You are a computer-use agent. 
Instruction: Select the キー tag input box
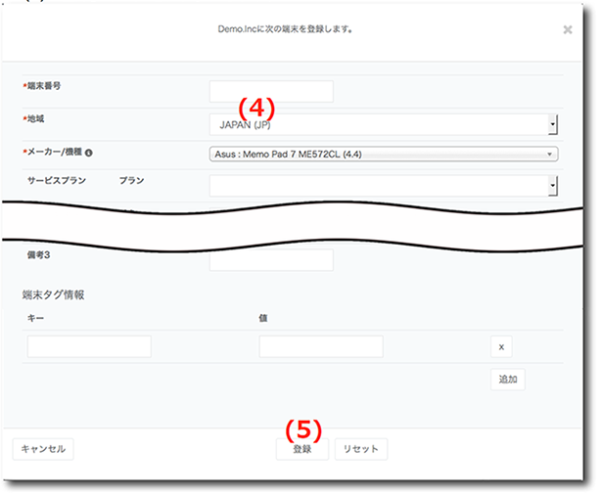click(x=89, y=346)
